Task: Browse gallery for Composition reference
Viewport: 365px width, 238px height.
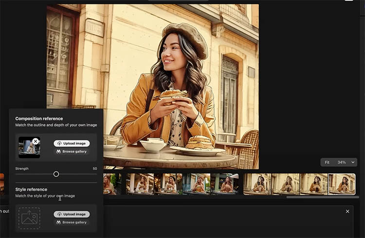Action: 72,152
